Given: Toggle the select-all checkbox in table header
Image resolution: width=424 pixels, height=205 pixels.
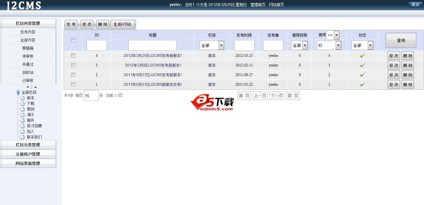Looking at the screenshot, I should point(73,40).
